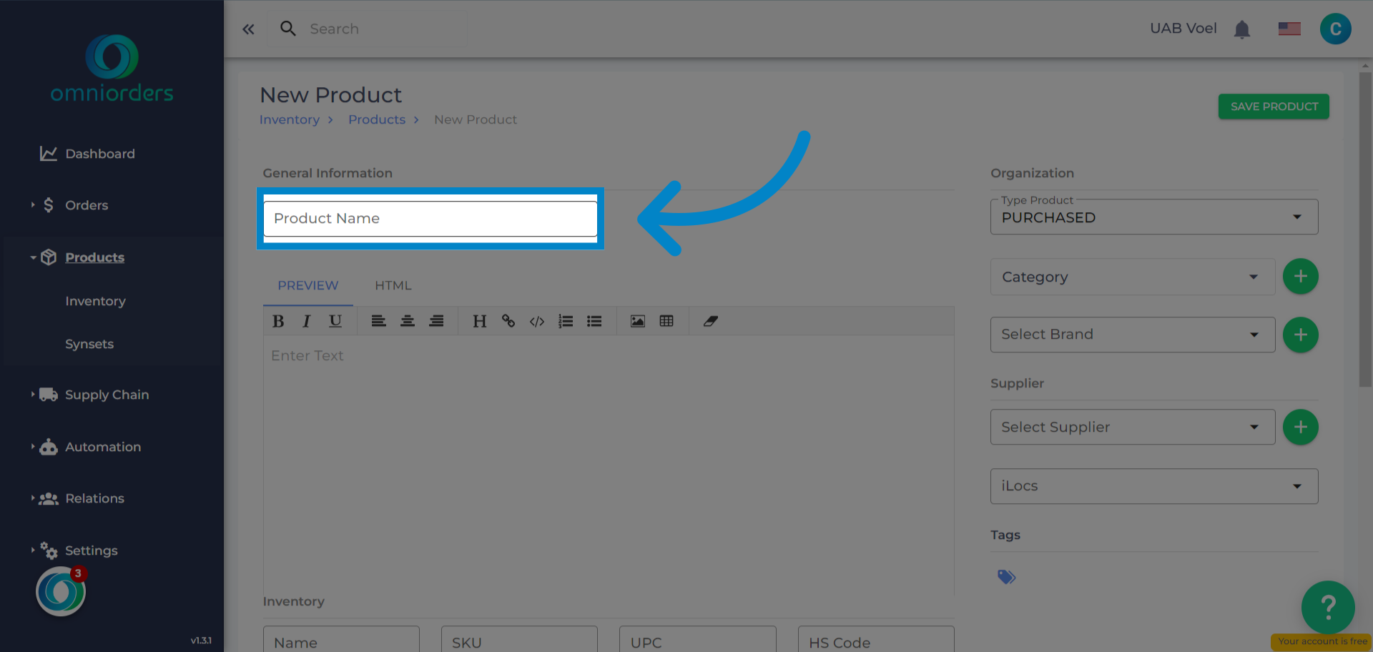The height and width of the screenshot is (652, 1373).
Task: Toggle bold formatting in editor
Action: click(278, 322)
